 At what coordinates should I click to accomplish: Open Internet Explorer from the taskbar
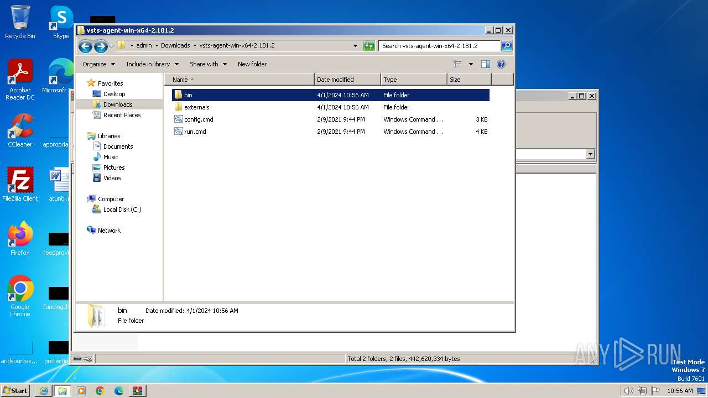tap(44, 391)
